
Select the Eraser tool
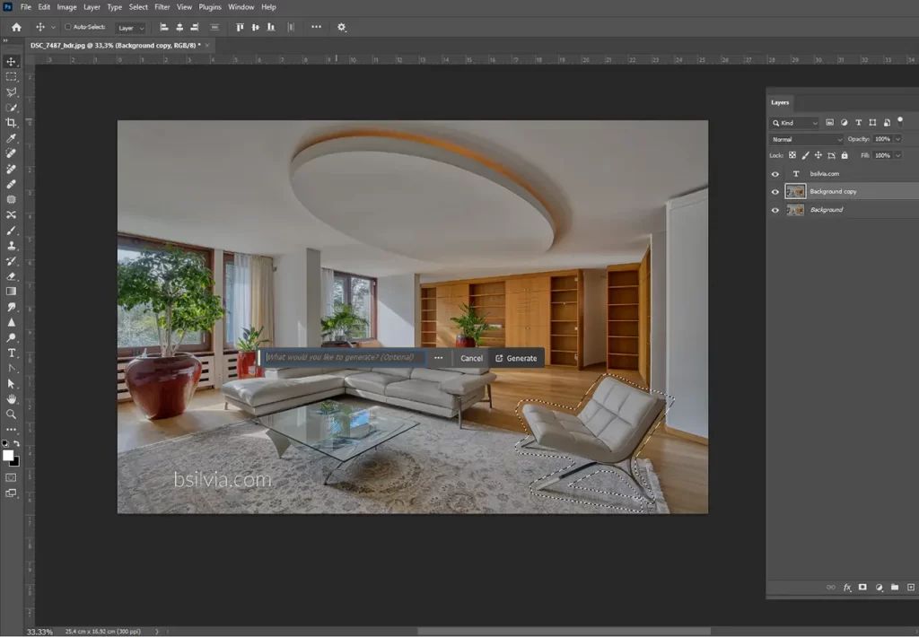(11, 276)
